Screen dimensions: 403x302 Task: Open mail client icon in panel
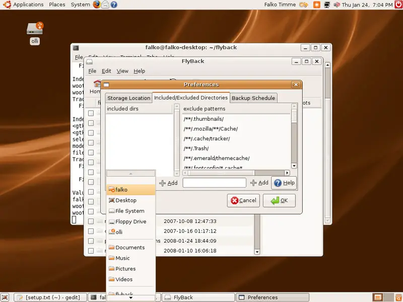pyautogui.click(x=105, y=5)
